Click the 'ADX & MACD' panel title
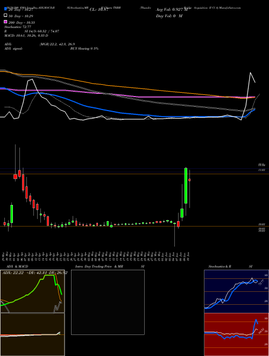 pos(17,266)
